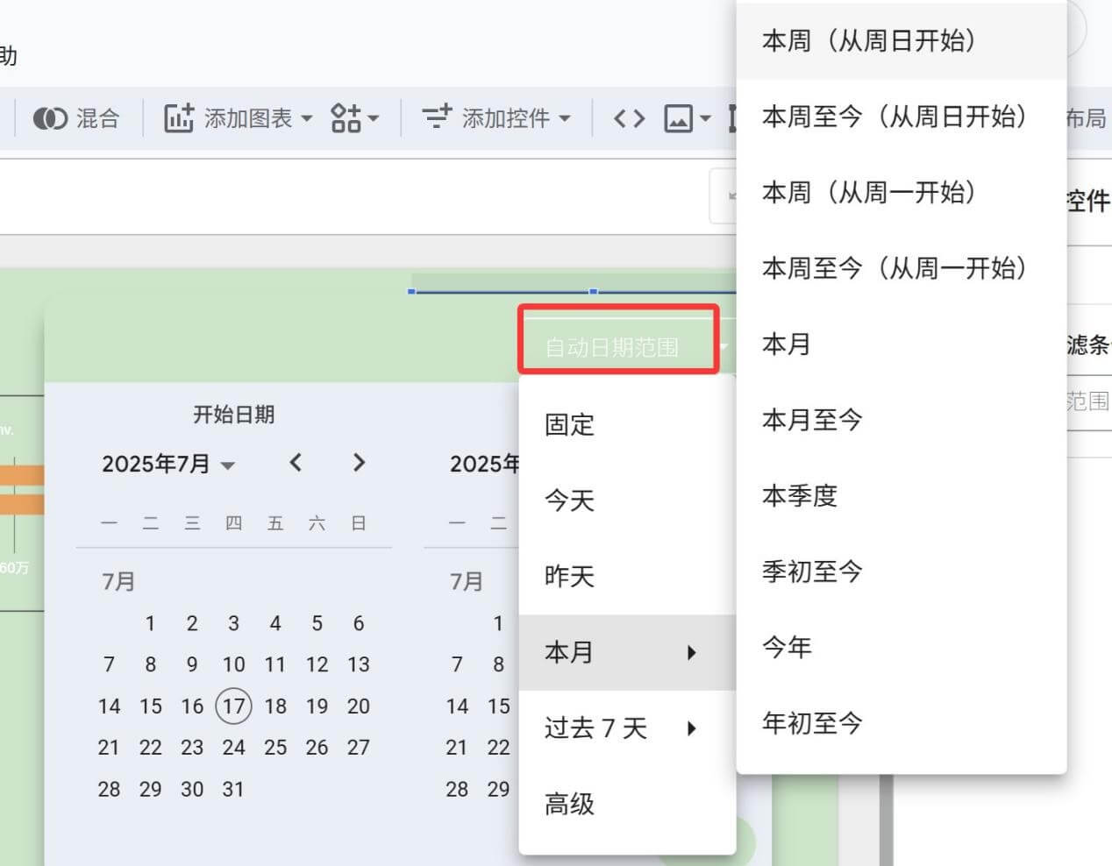The image size is (1112, 866).
Task: Go to previous month in start calendar
Action: tap(296, 463)
